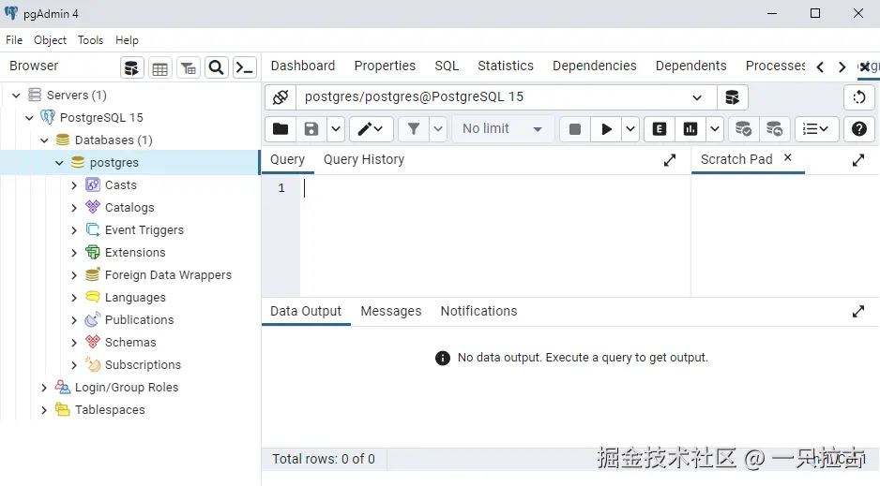Open the Object menu
880x486 pixels.
click(x=50, y=40)
